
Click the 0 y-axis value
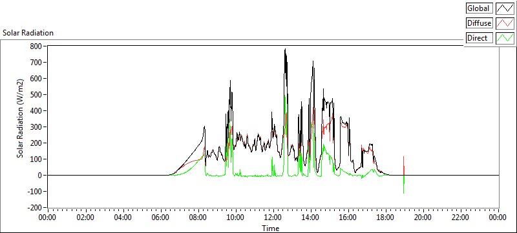click(x=39, y=175)
